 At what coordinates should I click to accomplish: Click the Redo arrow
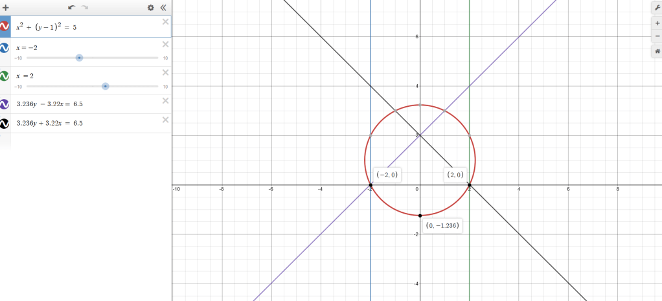(x=85, y=8)
